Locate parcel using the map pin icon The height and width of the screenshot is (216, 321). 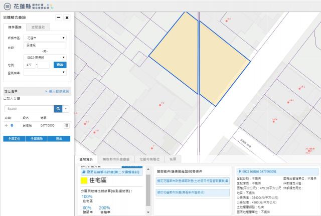coord(12,125)
